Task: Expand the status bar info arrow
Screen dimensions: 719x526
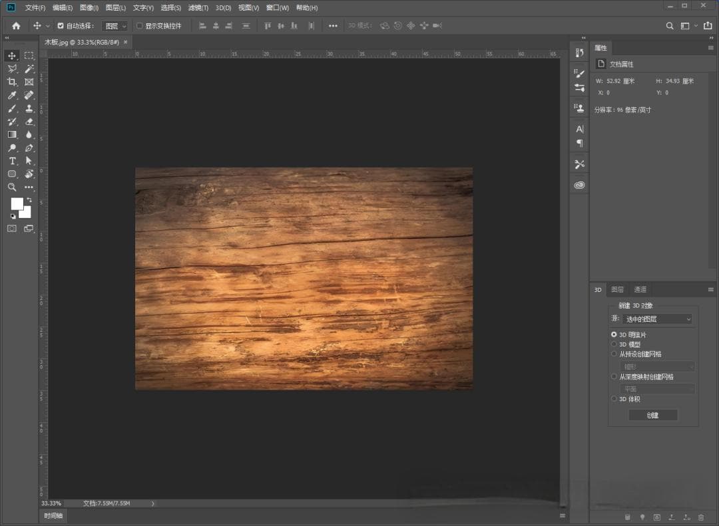Action: point(152,503)
